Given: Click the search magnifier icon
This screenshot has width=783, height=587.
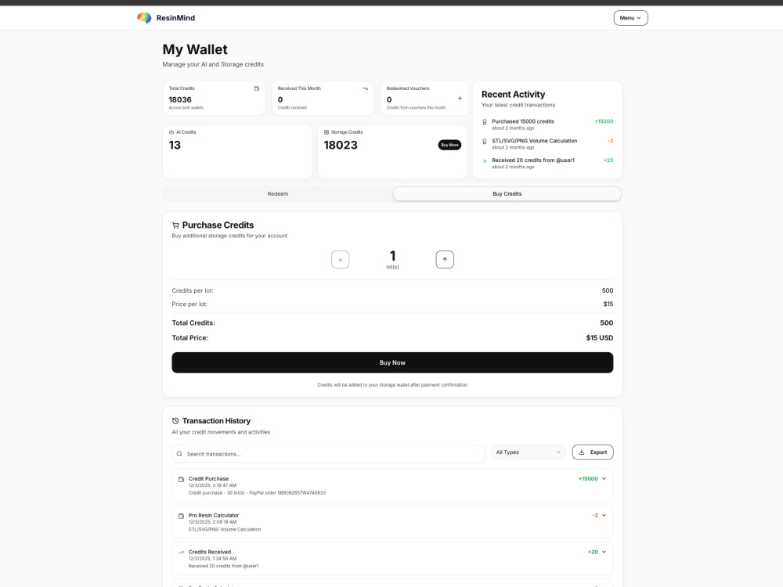Looking at the screenshot, I should 179,454.
